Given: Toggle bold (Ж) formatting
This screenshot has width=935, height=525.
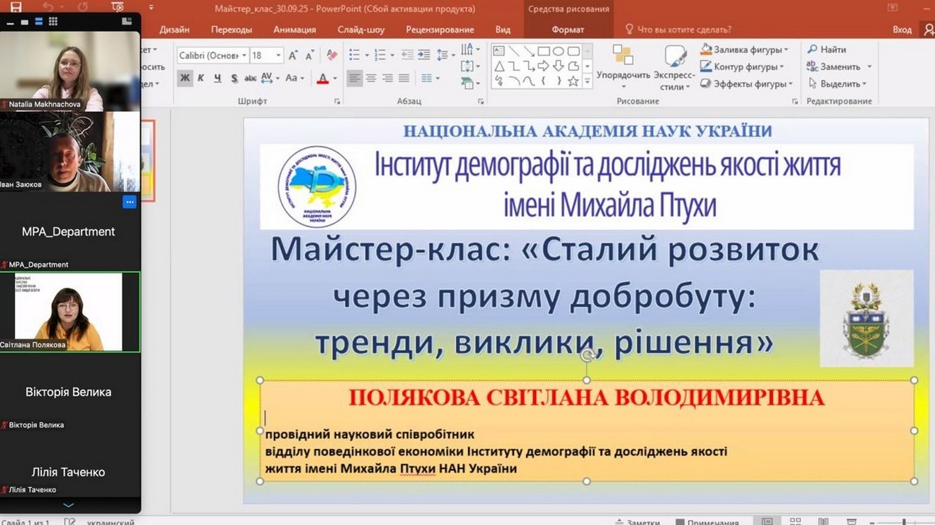Looking at the screenshot, I should coord(185,78).
